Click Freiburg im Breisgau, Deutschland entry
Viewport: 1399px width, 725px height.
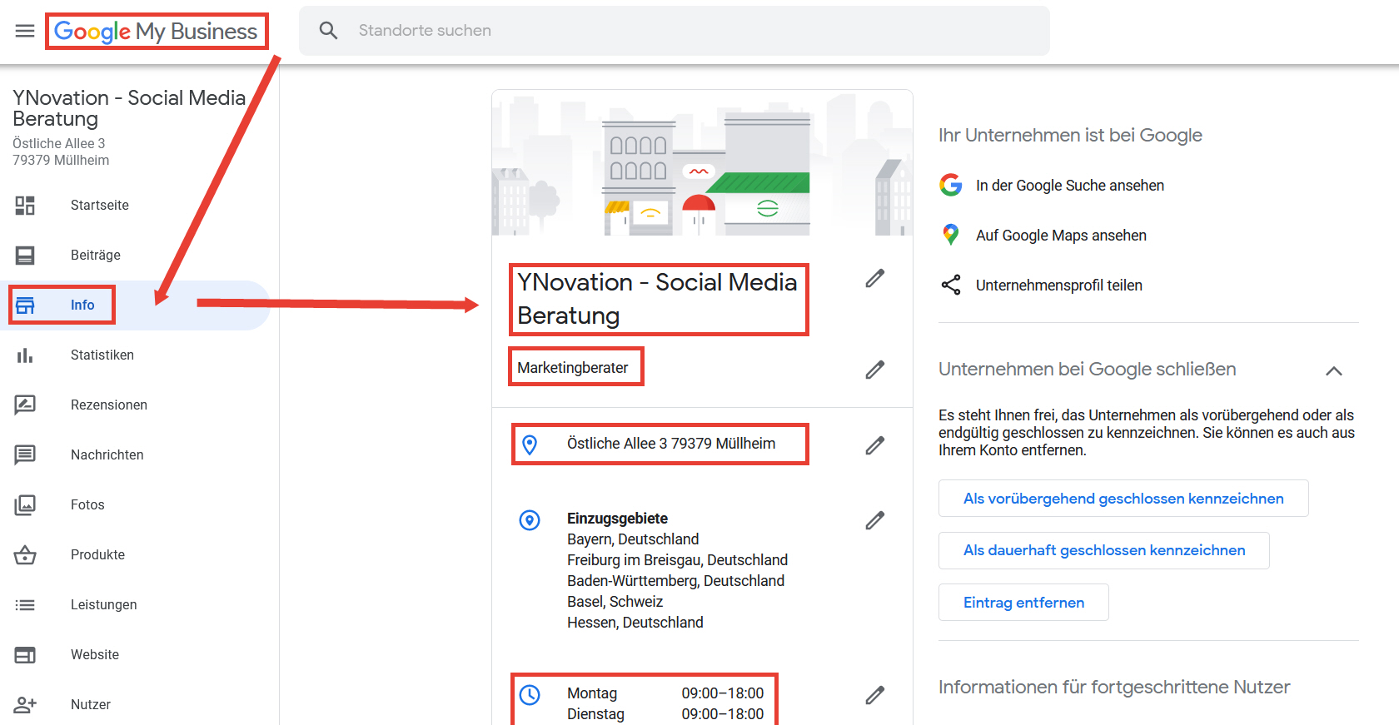(677, 560)
